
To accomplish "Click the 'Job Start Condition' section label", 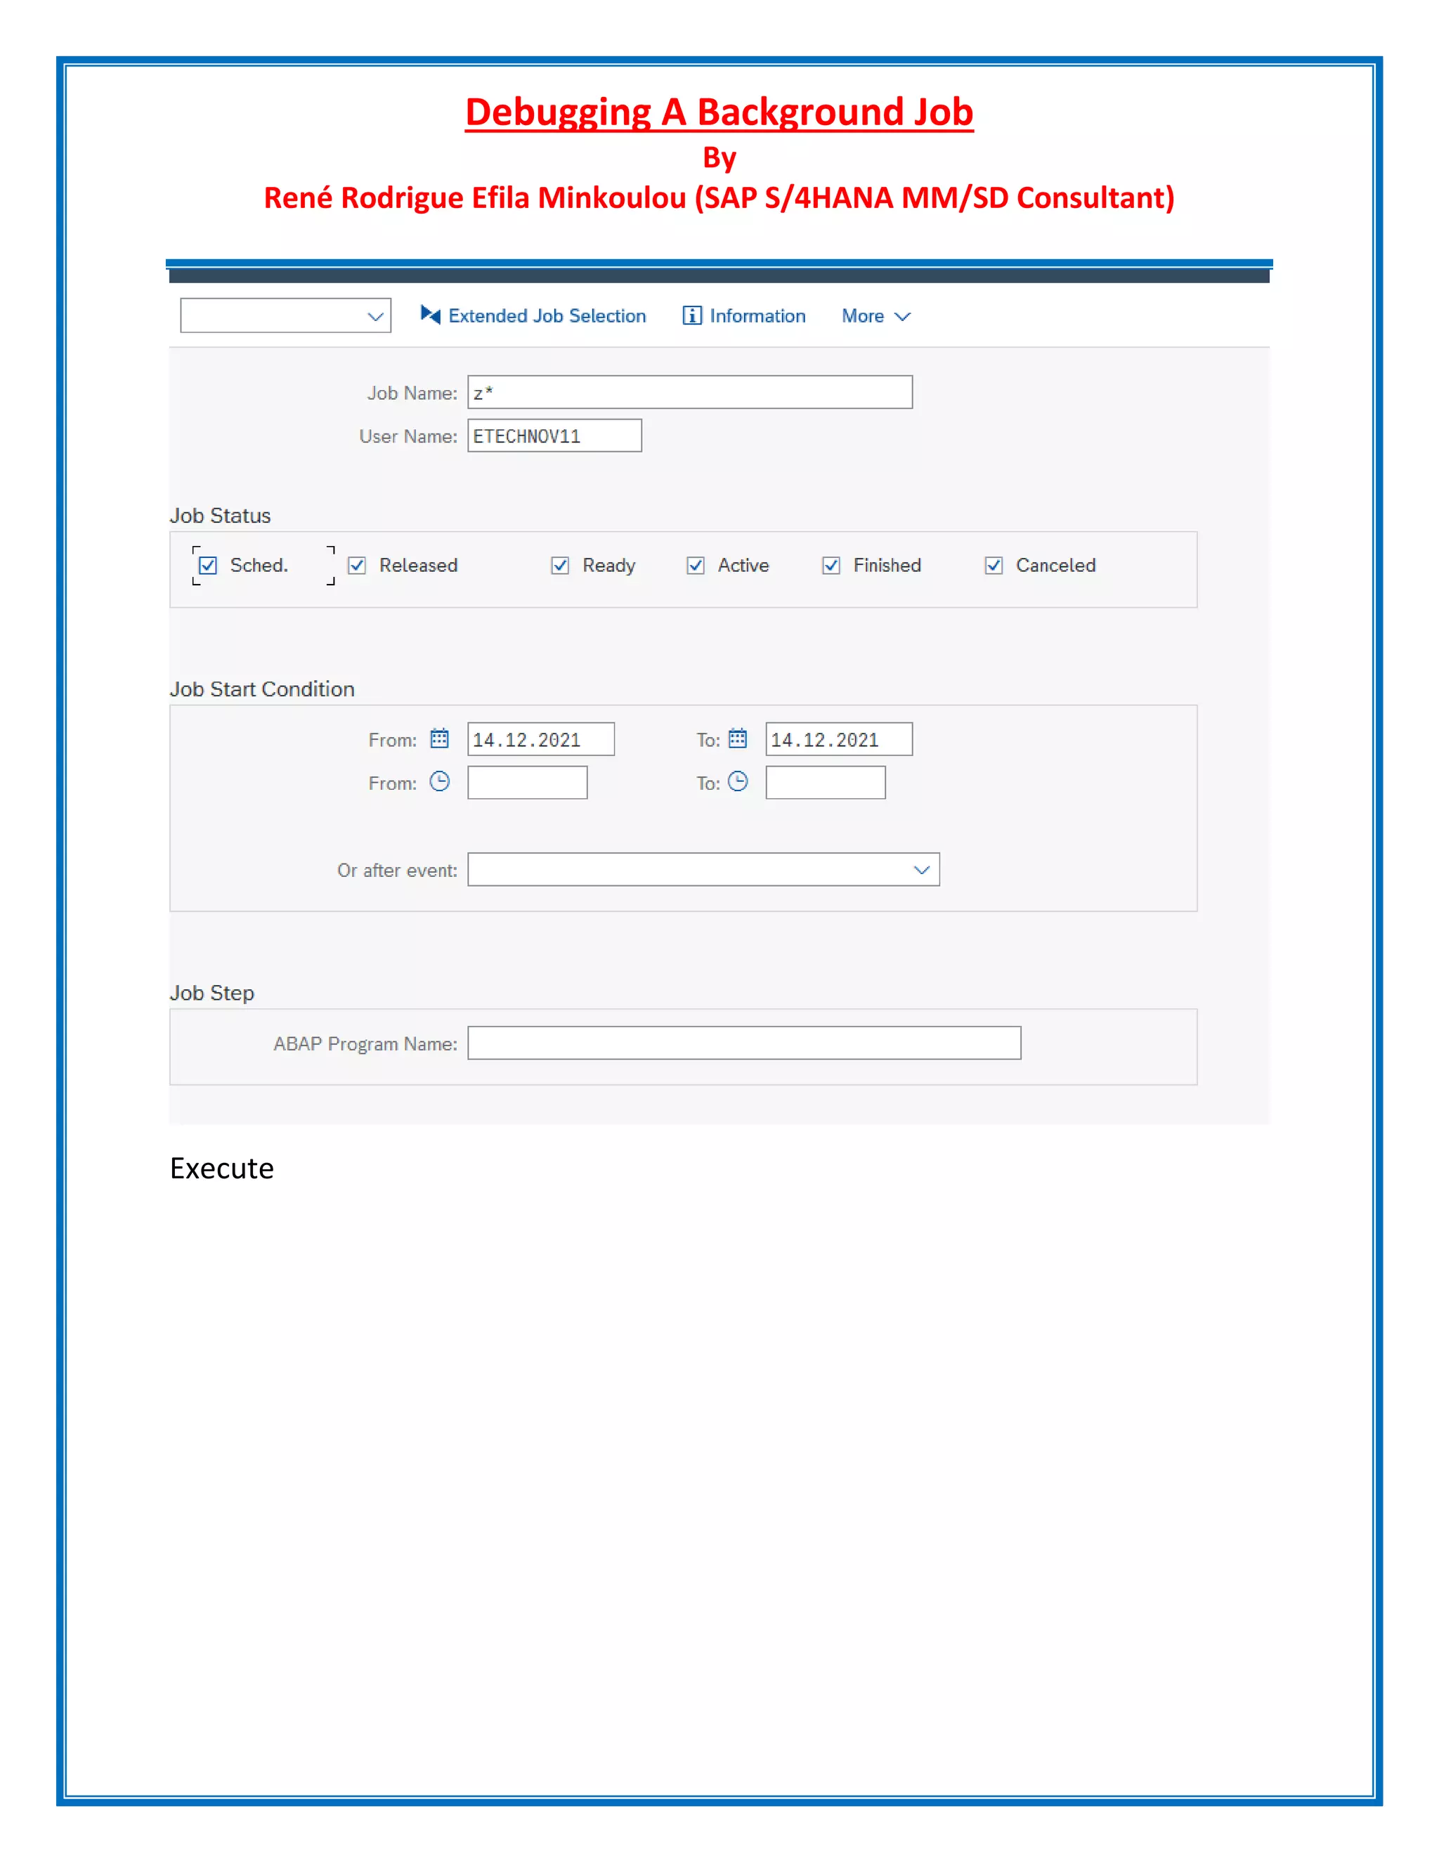I will pyautogui.click(x=261, y=689).
